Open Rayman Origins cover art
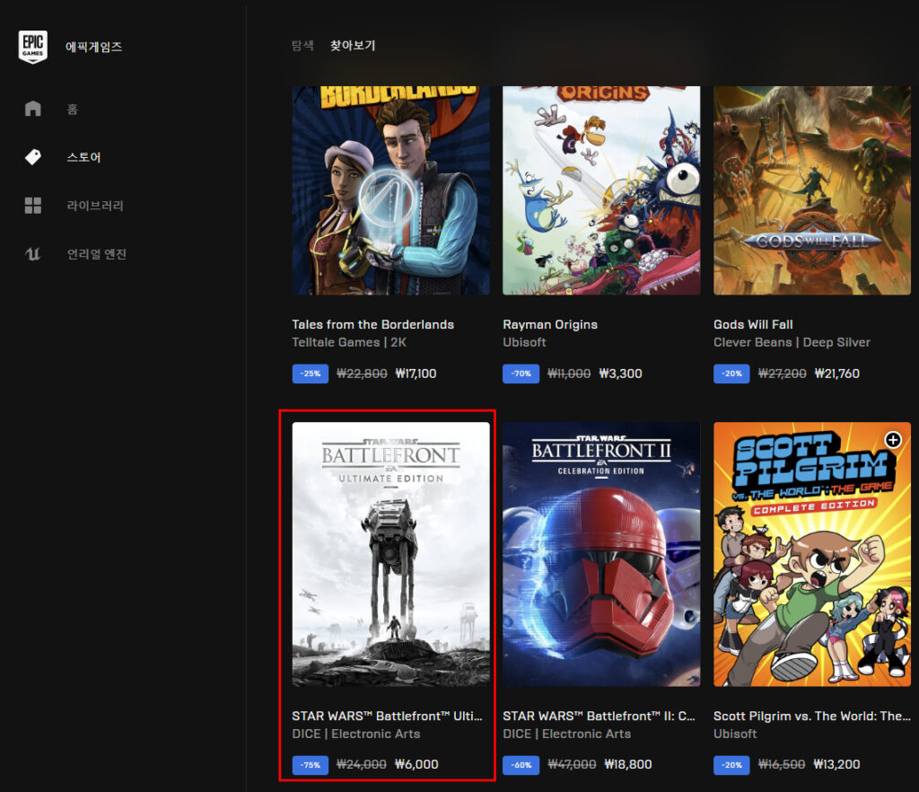The image size is (919, 792). [601, 190]
